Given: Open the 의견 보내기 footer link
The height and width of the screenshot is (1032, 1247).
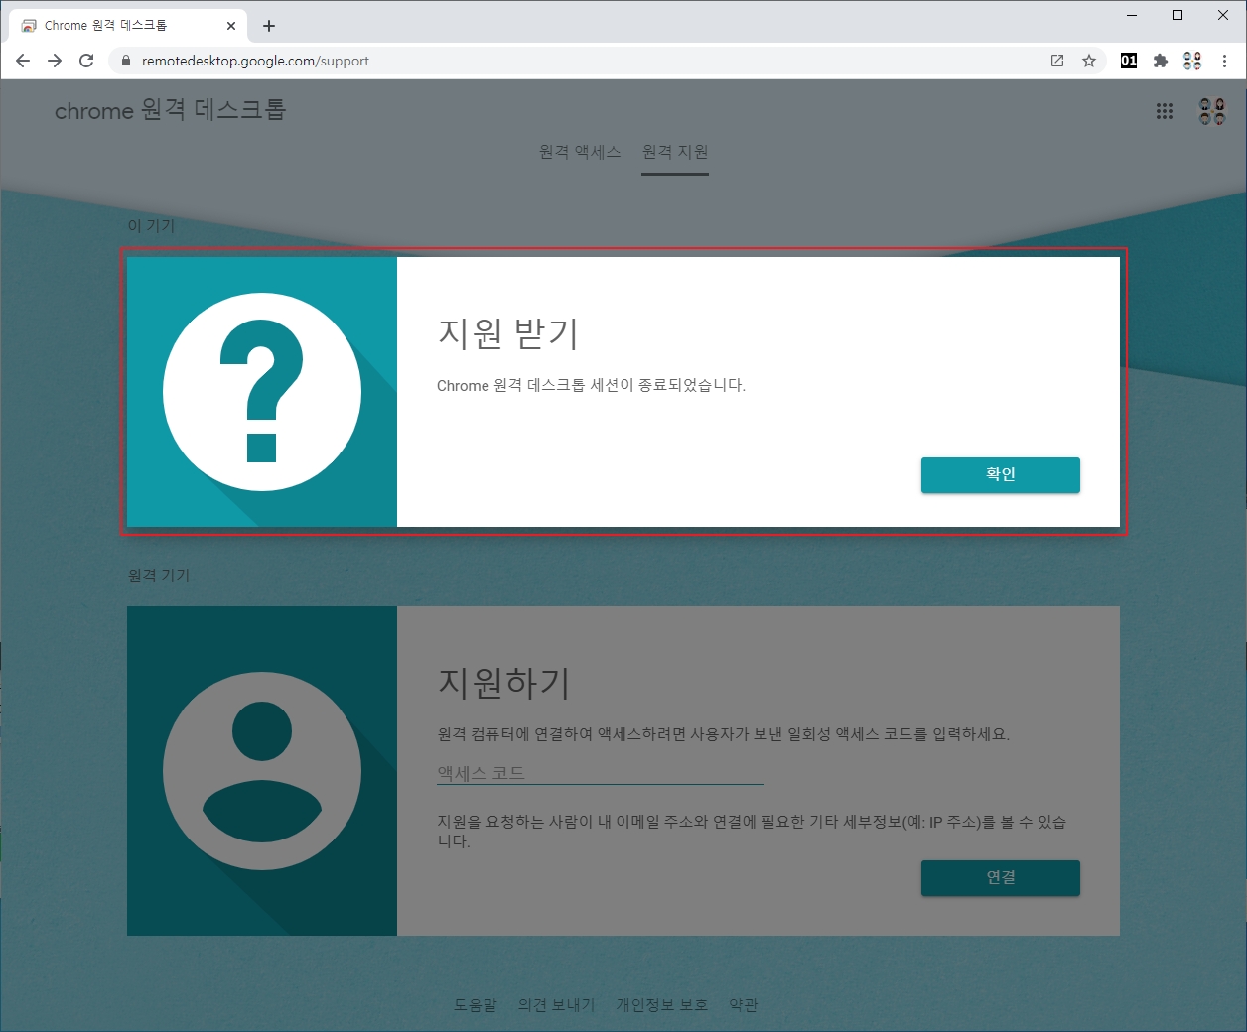Looking at the screenshot, I should (556, 1005).
